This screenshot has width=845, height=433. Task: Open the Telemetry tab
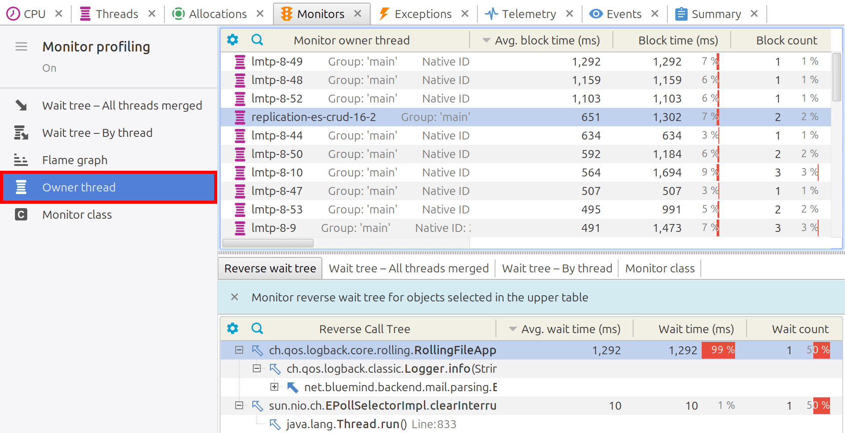tap(521, 14)
